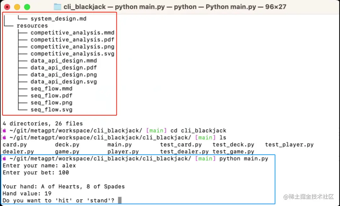
Task: Select the system_design.md tree entry
Action: coord(59,19)
